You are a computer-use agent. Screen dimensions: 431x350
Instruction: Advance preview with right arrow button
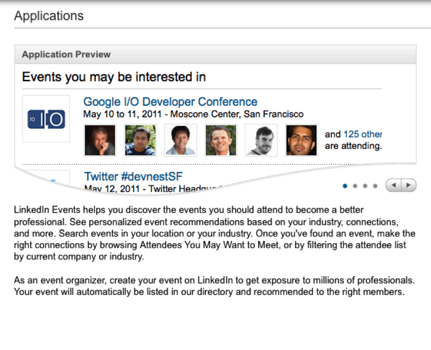[x=409, y=185]
